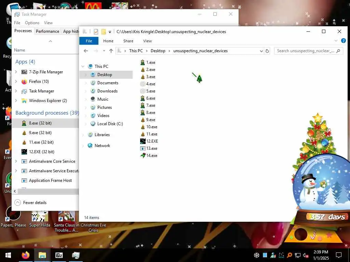The height and width of the screenshot is (262, 350).
Task: Go up one folder level
Action: tap(111, 51)
